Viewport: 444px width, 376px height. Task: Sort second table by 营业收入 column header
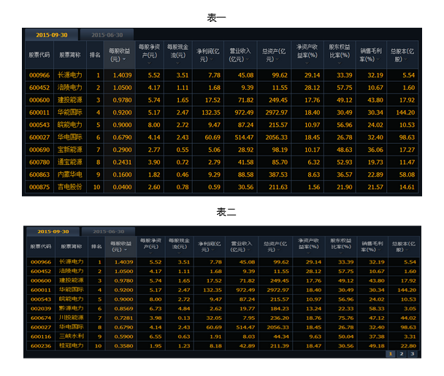click(x=242, y=245)
